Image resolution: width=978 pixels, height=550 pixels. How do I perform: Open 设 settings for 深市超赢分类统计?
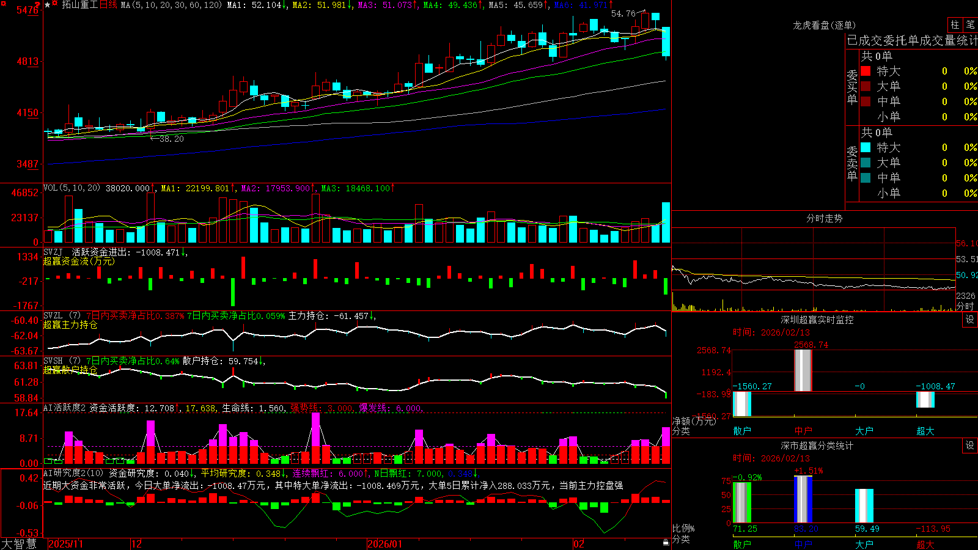[x=970, y=446]
